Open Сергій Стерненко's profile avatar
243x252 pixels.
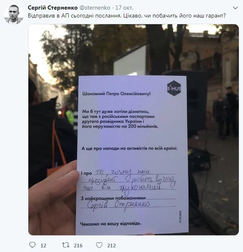[x=14, y=15]
